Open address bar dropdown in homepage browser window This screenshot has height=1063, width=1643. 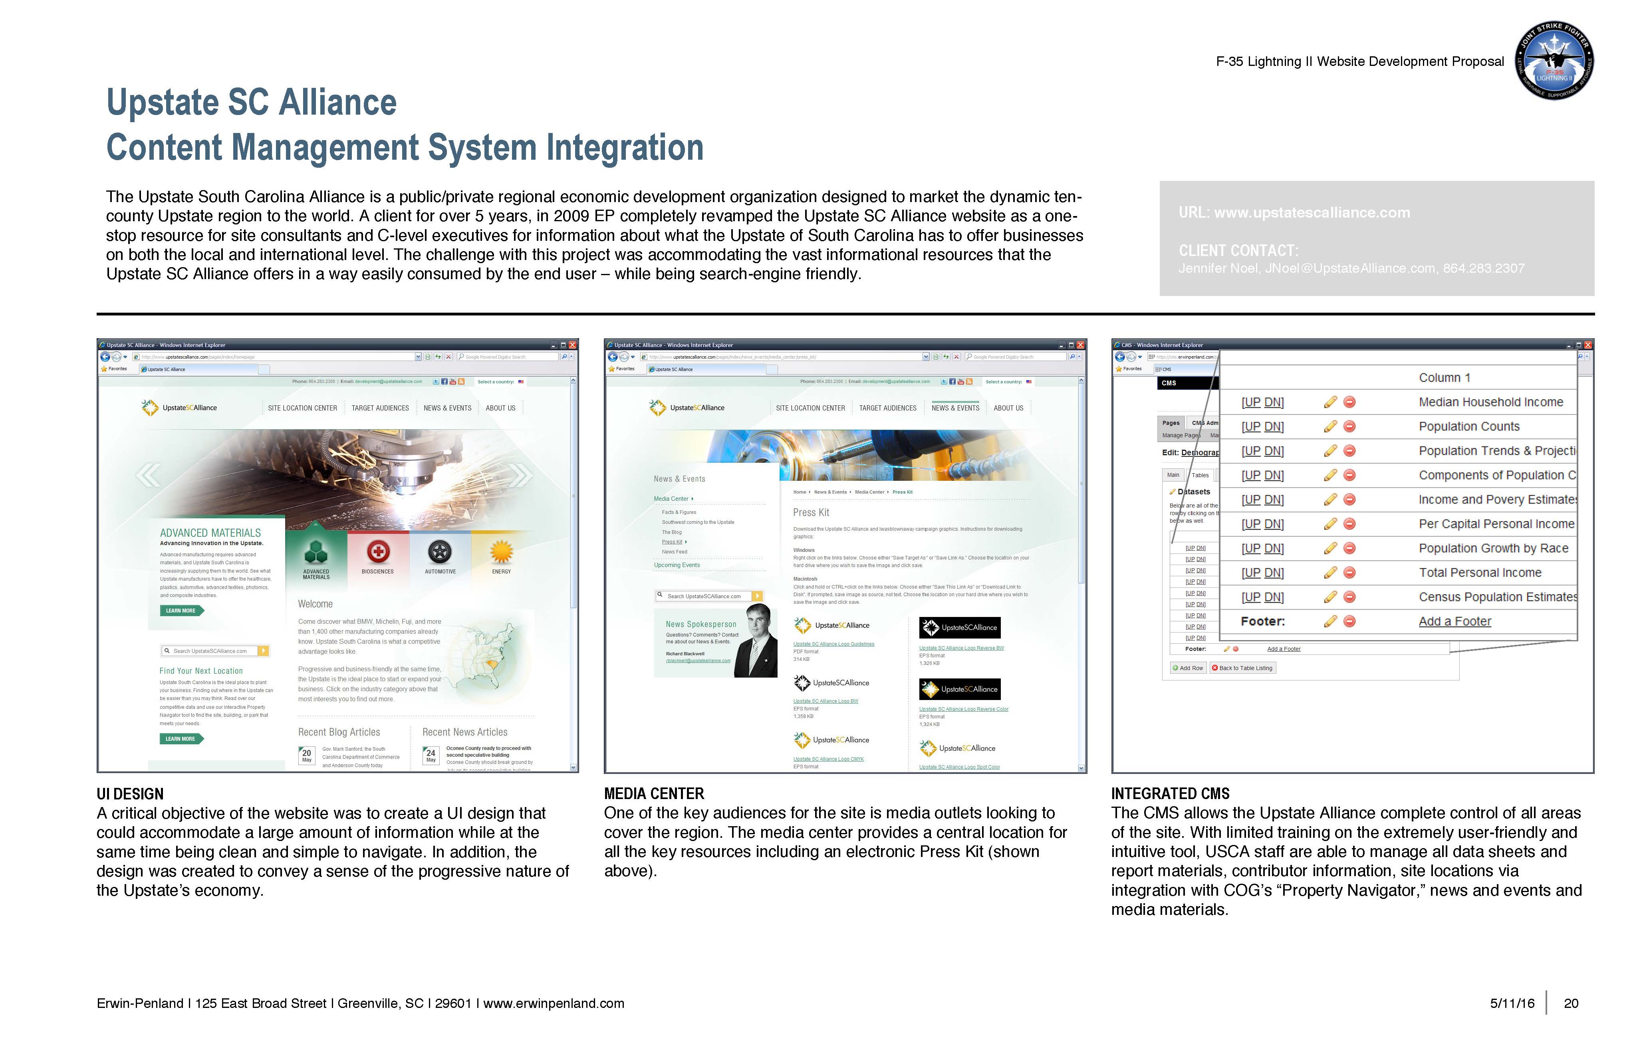418,357
